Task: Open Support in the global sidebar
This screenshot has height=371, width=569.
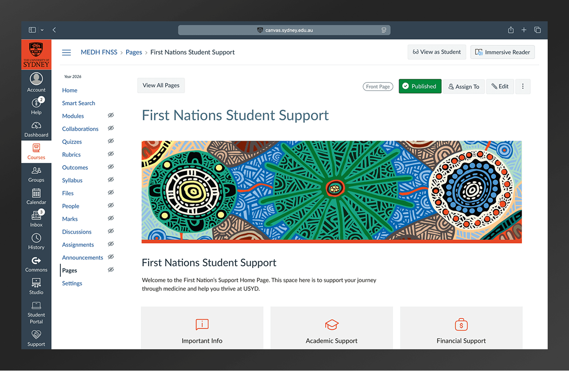Action: [x=36, y=338]
